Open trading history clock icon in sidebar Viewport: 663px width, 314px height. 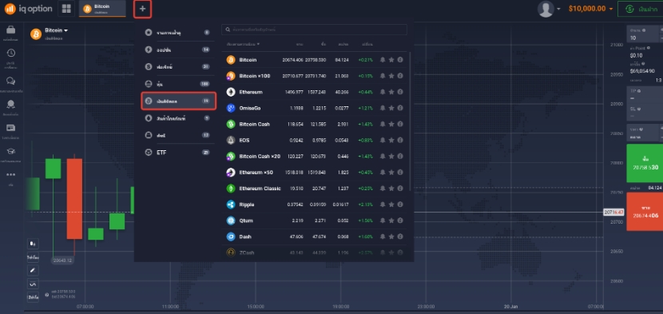11,53
